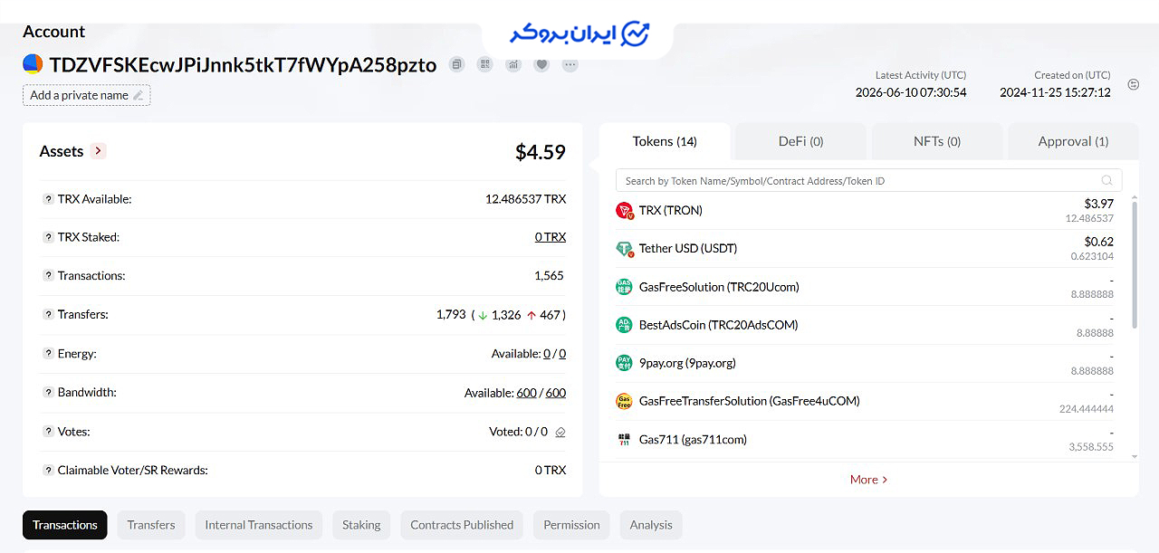Click the help icon beside Energy
This screenshot has height=553, width=1159.
click(x=48, y=354)
